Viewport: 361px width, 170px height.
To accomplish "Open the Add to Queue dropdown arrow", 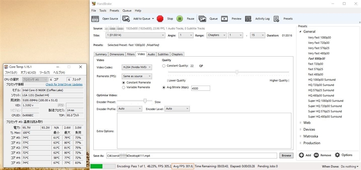I will tap(153, 19).
